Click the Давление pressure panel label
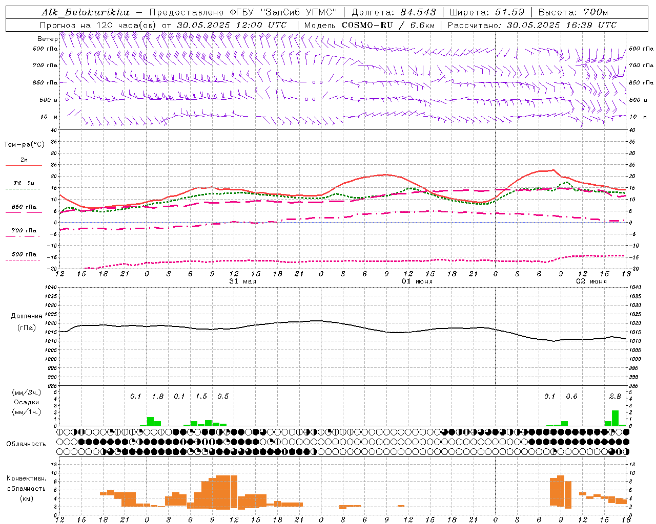Viewport: 656px width, 524px height. [27, 316]
